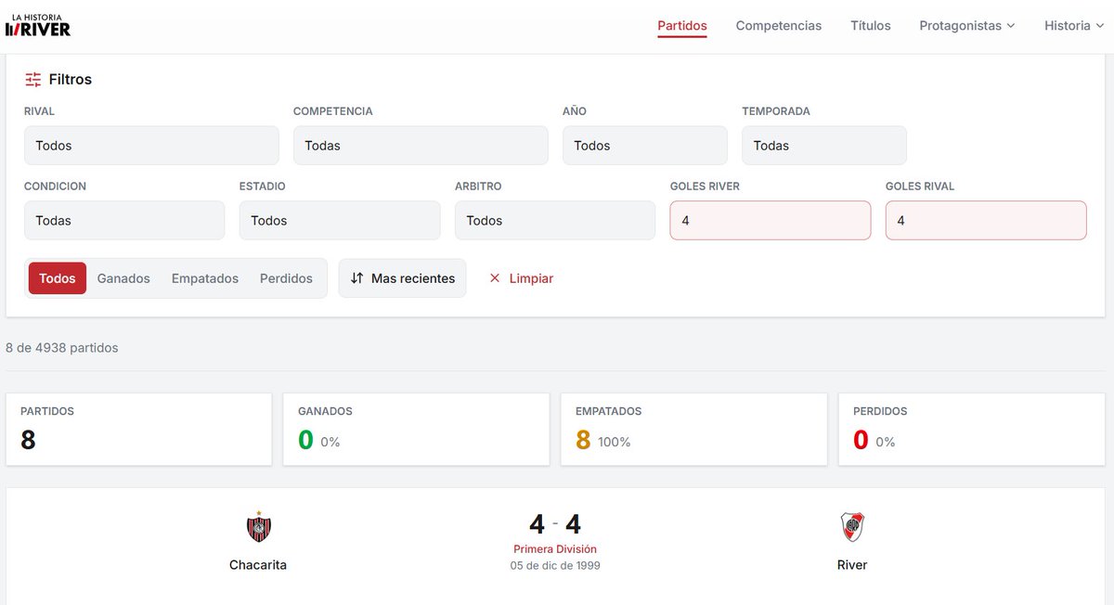Click the X icon beside Limpiar
The image size is (1114, 605).
click(x=495, y=278)
